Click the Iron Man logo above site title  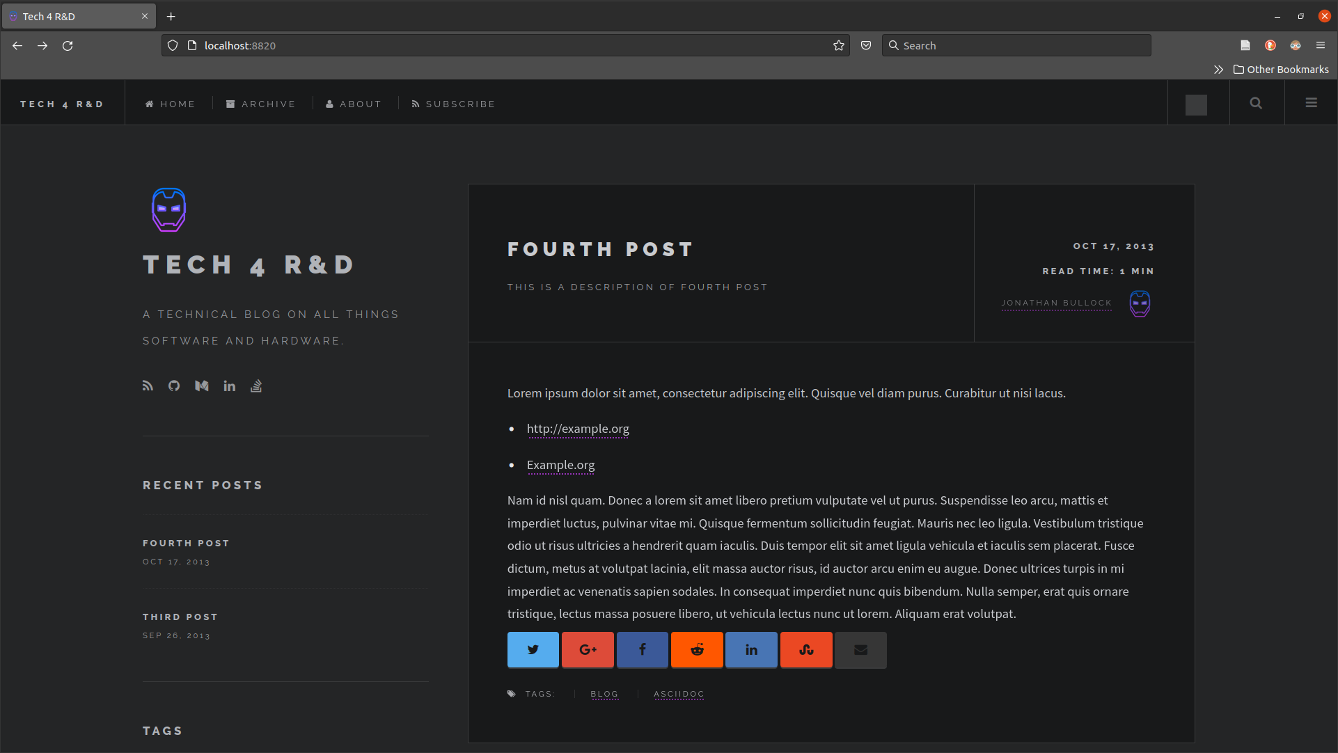[x=169, y=209]
